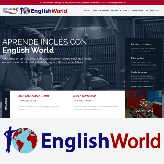
Task: Open the KEEP CALM AND EAT TAPAS post
Action: [34, 96]
